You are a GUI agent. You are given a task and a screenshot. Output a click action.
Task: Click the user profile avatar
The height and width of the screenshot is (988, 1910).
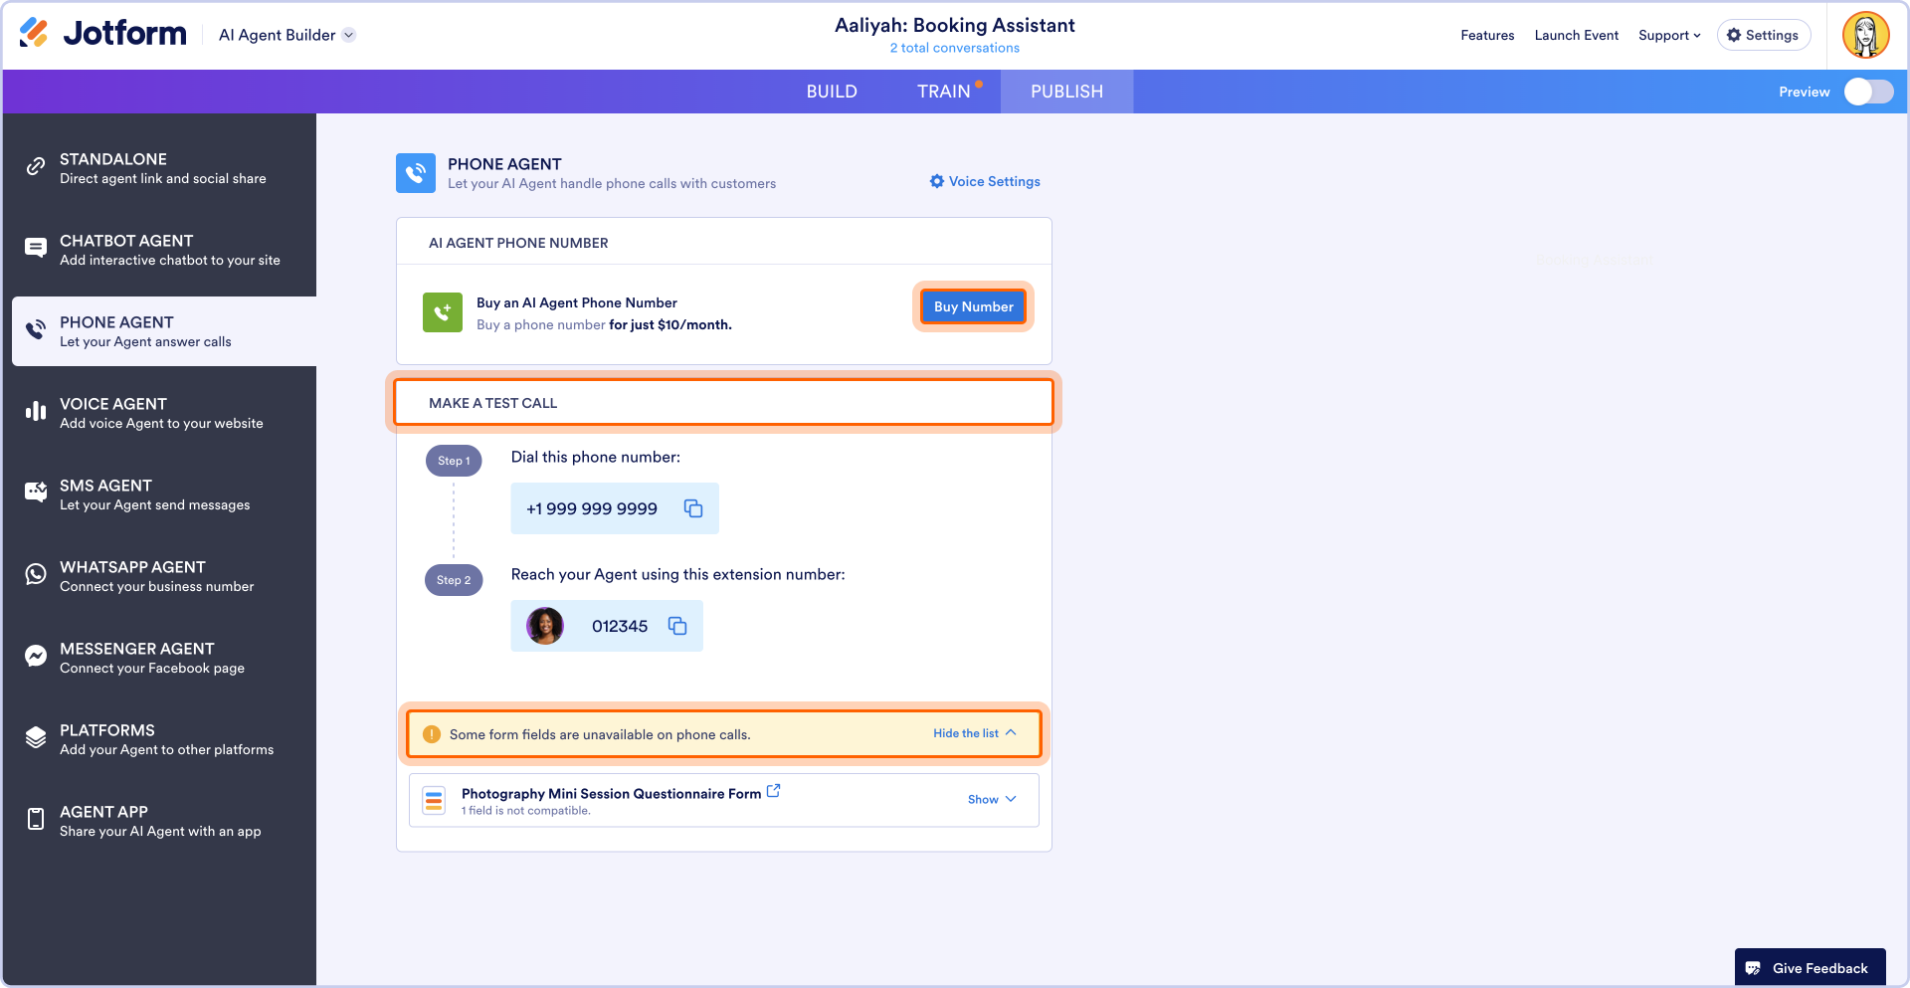click(1865, 35)
